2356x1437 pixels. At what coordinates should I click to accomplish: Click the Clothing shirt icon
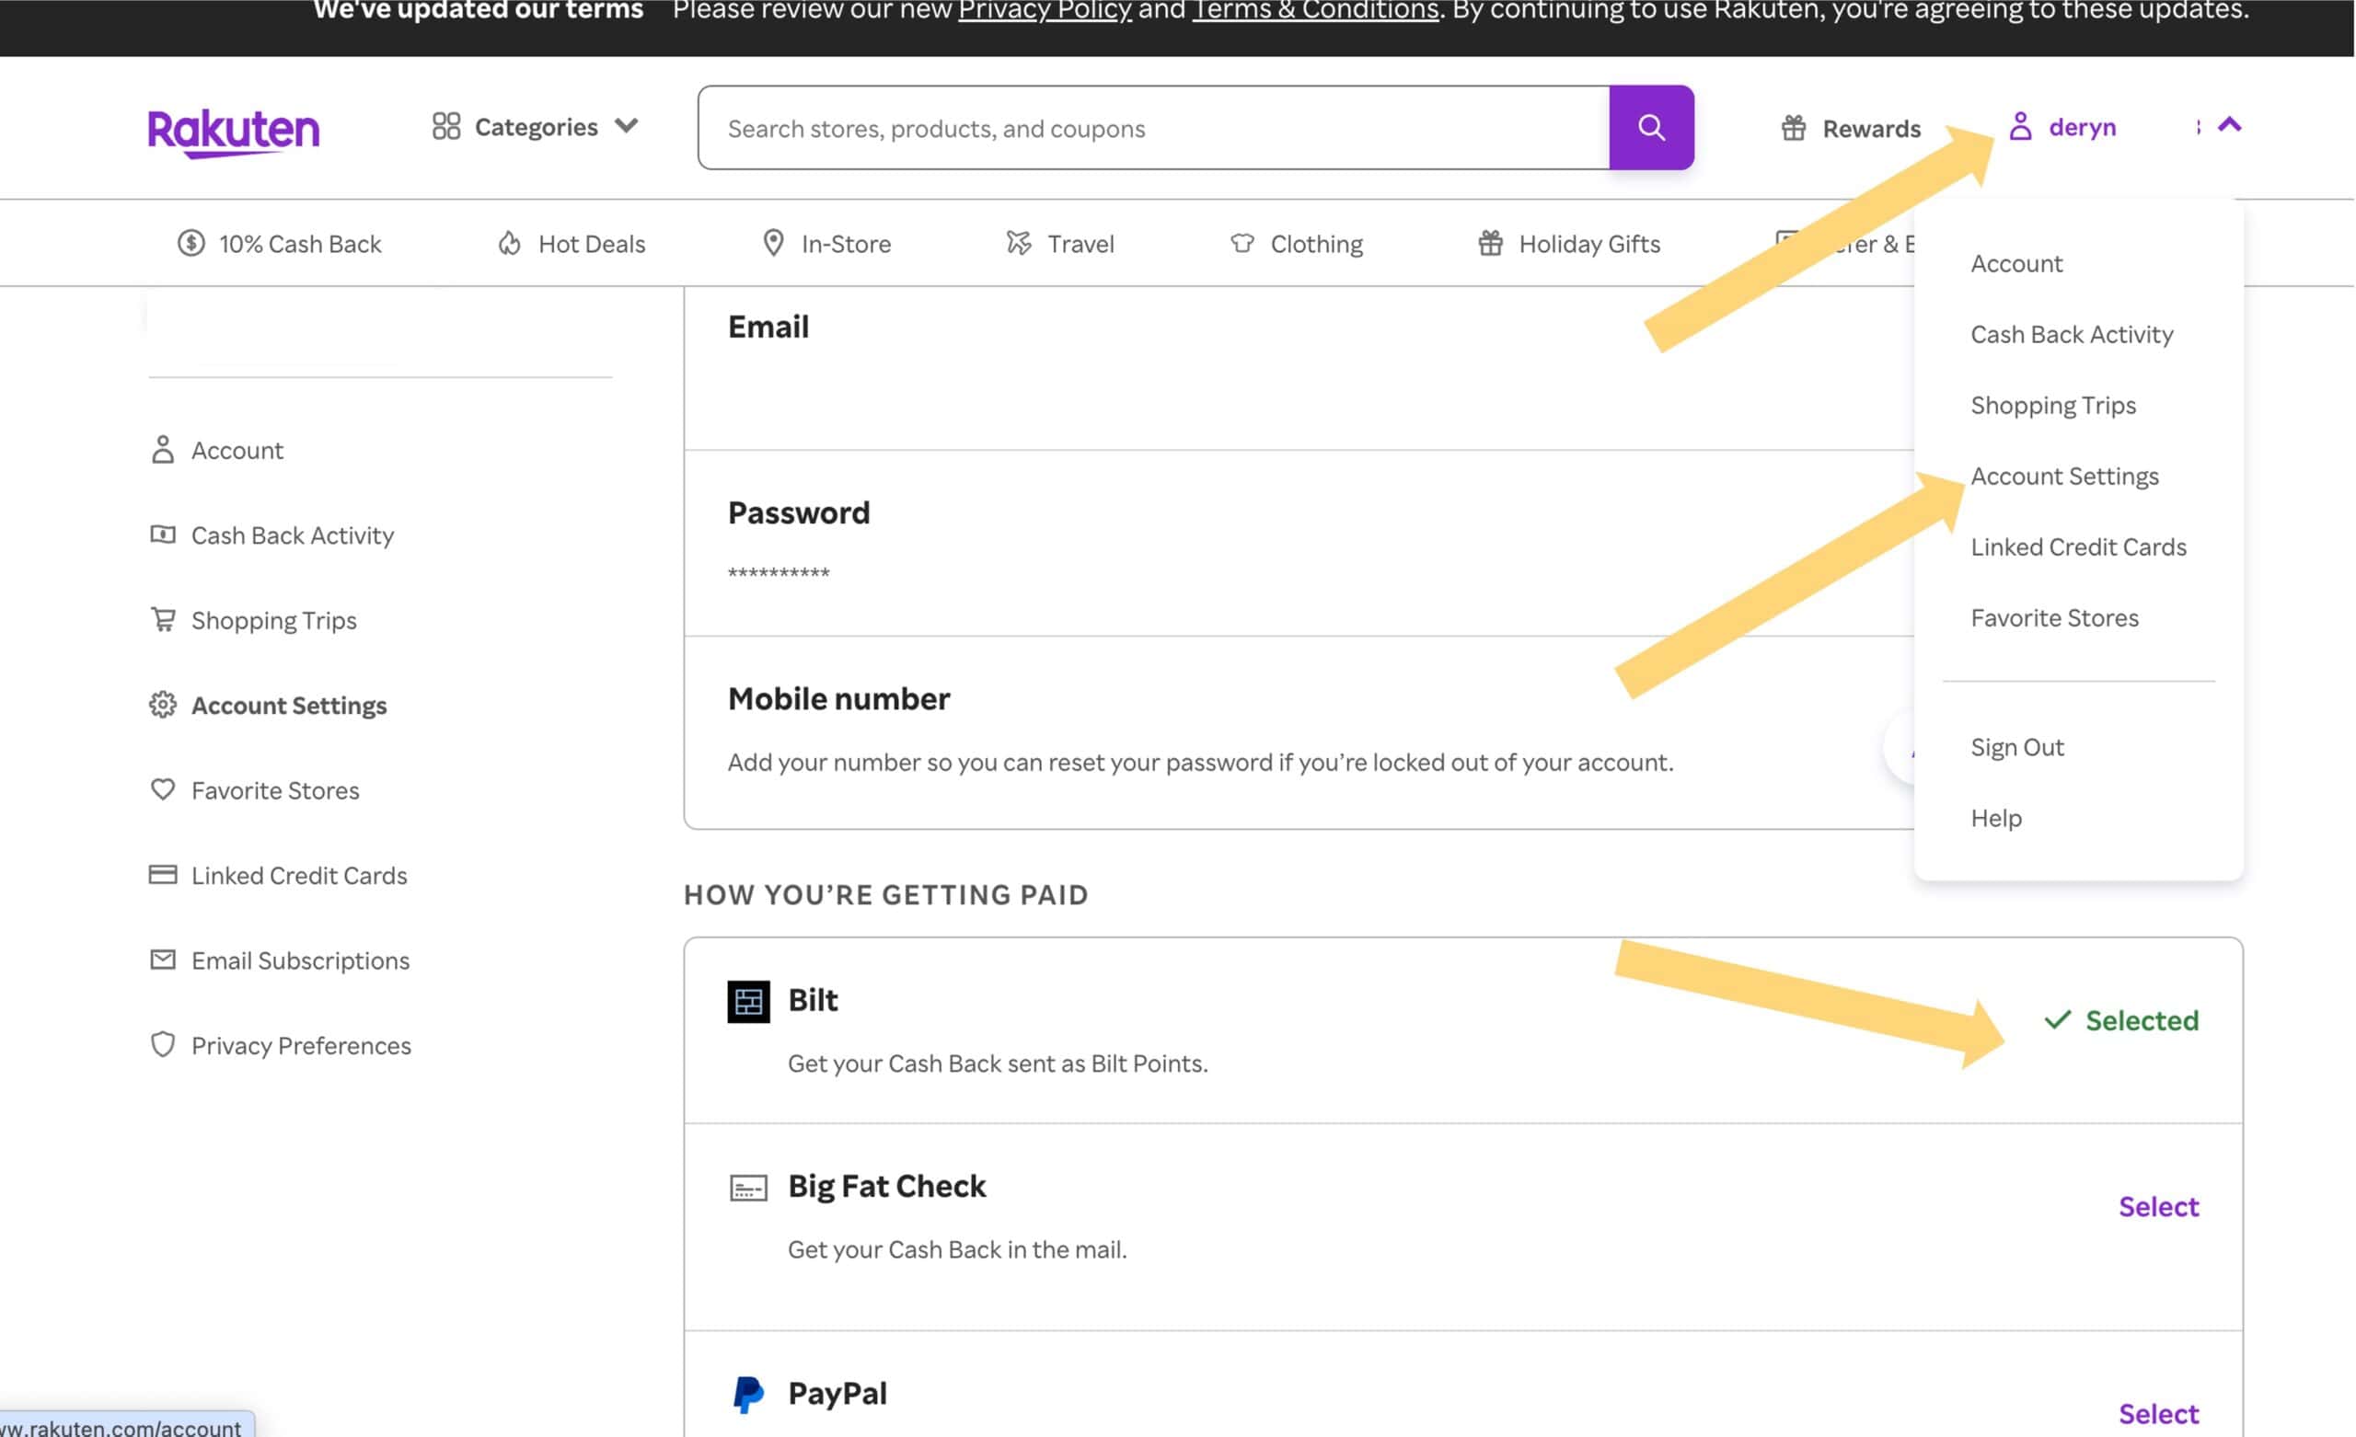click(1242, 243)
